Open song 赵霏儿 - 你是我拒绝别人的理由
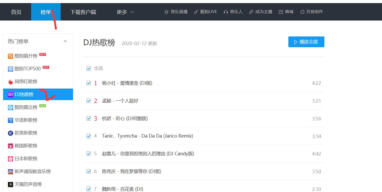The height and width of the screenshot is (192, 382). [148, 154]
